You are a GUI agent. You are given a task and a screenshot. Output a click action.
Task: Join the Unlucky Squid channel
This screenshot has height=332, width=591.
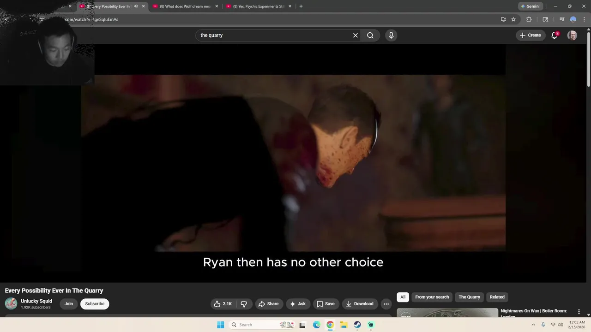tap(69, 304)
